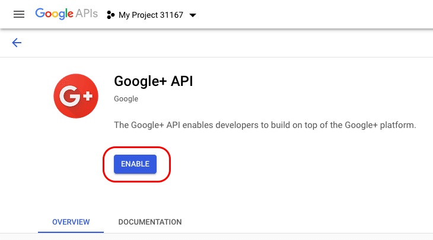Click the ENABLE button
Viewport: 433px width, 240px height.
[x=135, y=164]
